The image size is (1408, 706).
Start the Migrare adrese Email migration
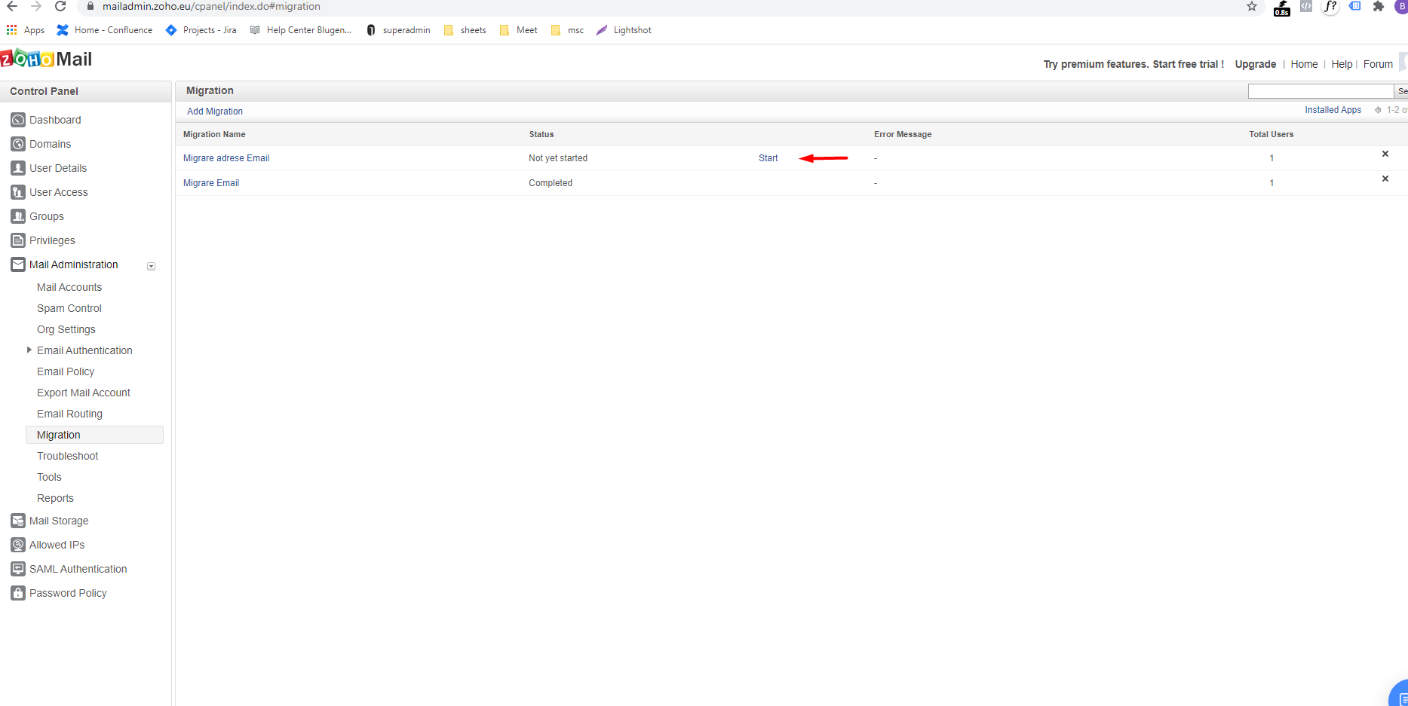click(x=768, y=158)
